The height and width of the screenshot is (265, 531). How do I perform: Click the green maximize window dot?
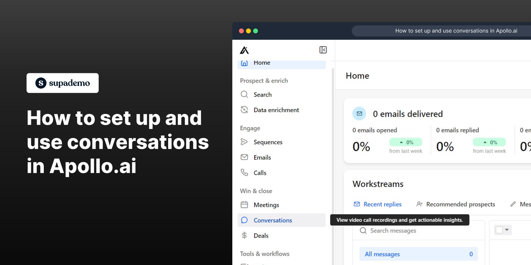click(255, 31)
